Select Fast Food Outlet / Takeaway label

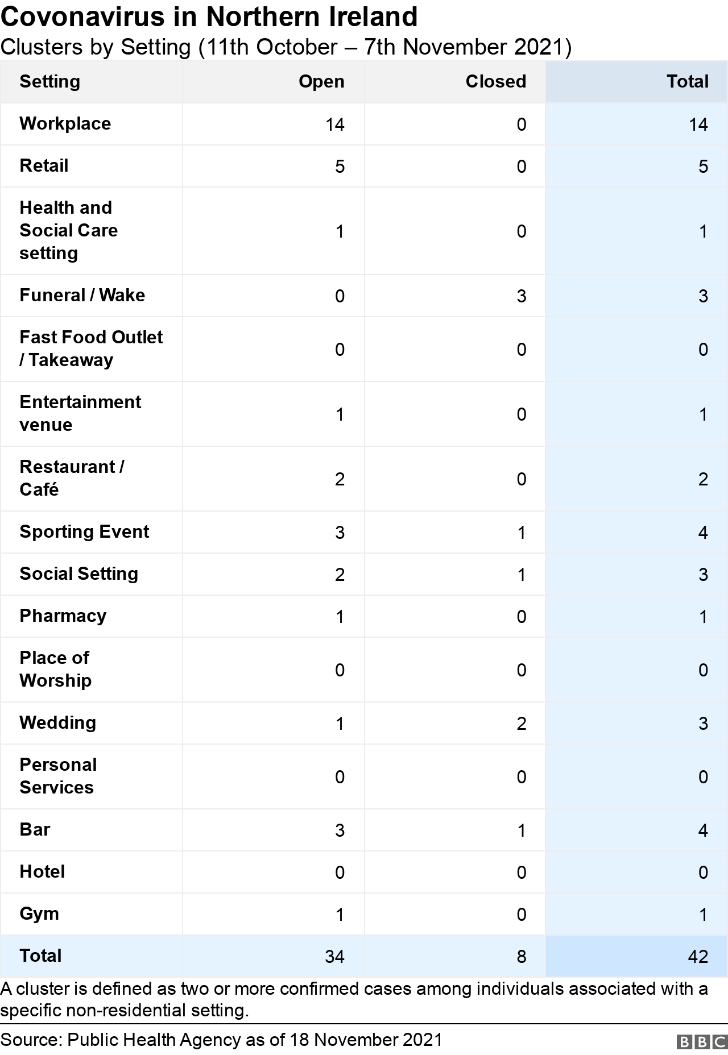click(90, 348)
